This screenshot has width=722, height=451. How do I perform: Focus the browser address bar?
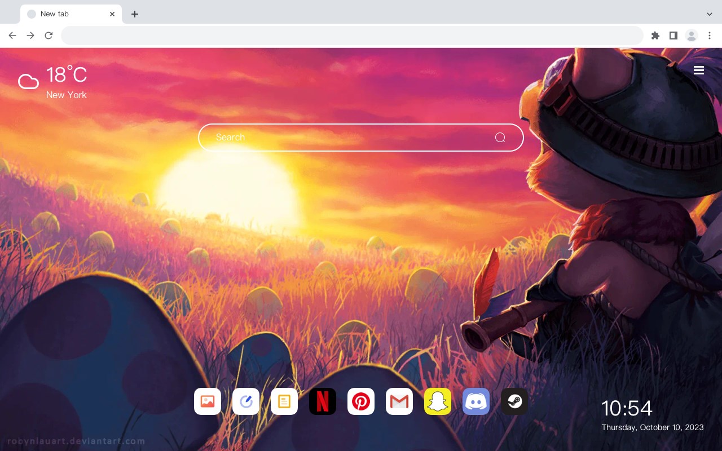point(352,36)
